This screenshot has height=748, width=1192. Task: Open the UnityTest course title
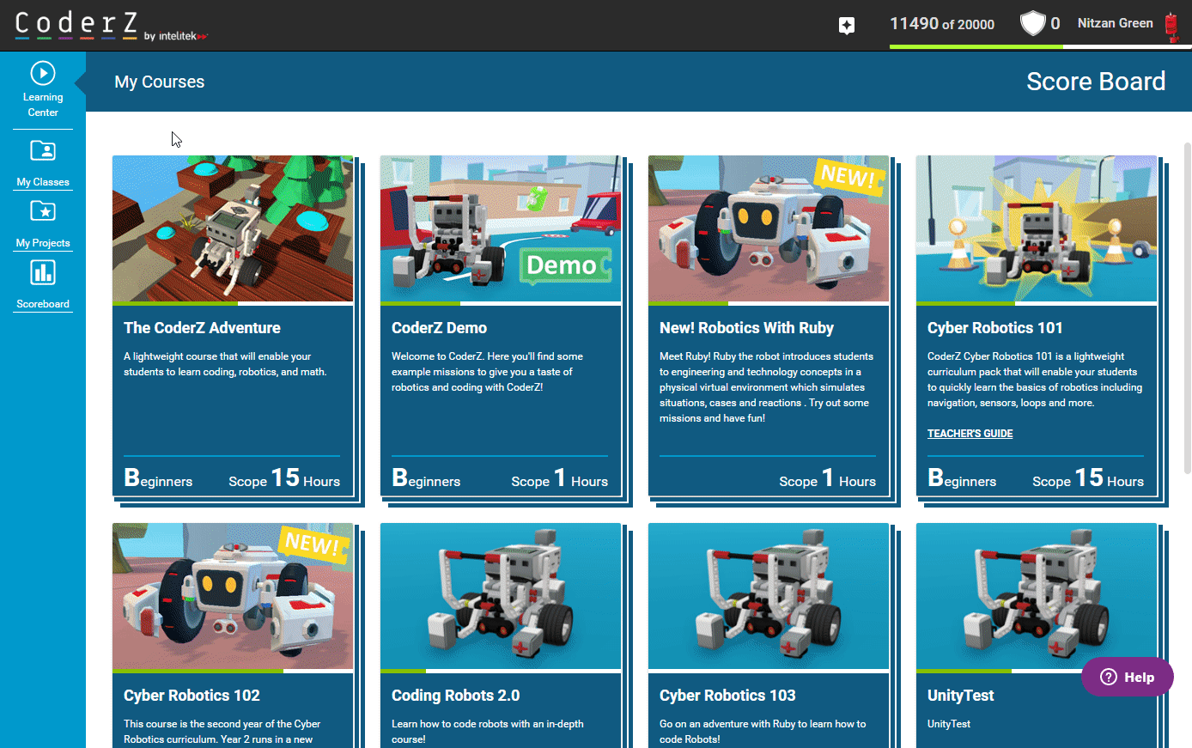(x=960, y=696)
